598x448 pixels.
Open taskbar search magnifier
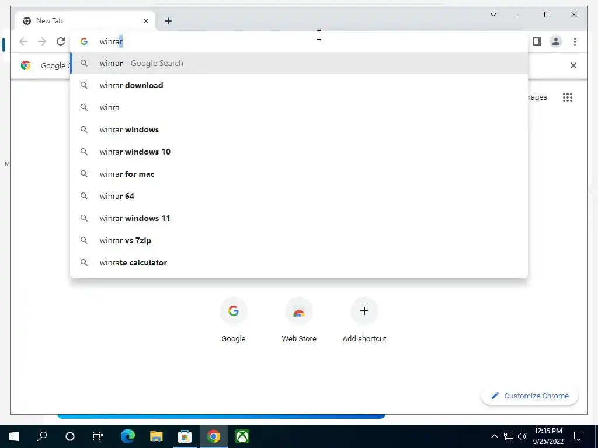pos(42,436)
